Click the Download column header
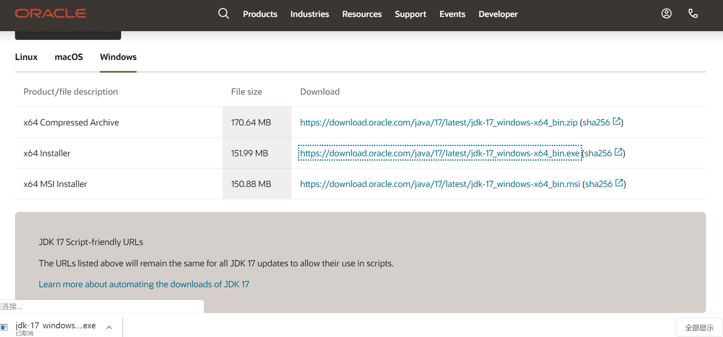The image size is (723, 337). pyautogui.click(x=320, y=92)
